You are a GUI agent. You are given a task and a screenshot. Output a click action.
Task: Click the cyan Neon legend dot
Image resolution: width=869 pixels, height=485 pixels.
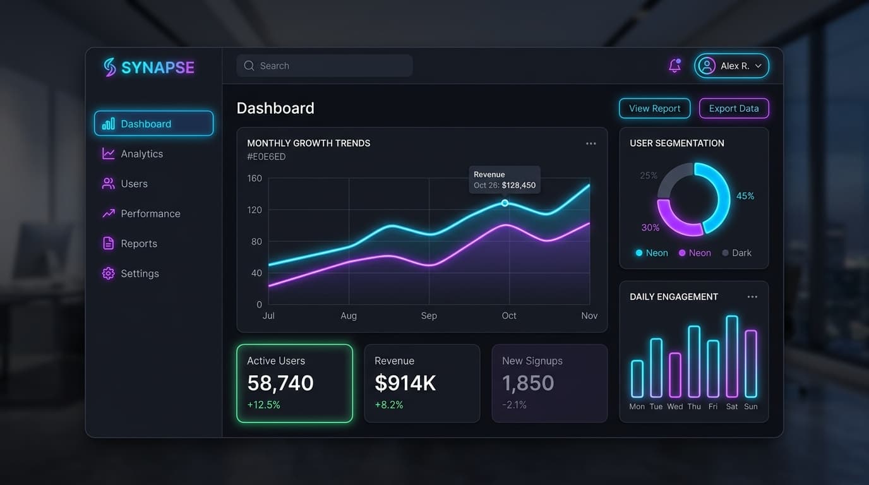[x=639, y=253]
